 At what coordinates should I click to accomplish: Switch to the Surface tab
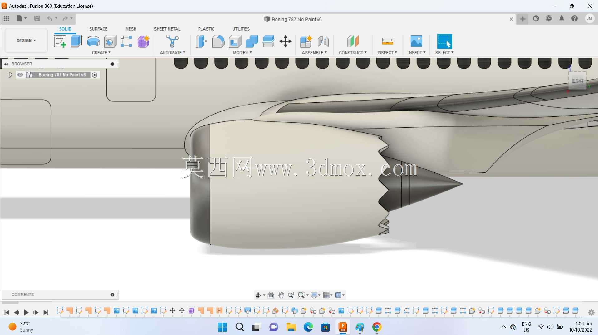click(98, 29)
